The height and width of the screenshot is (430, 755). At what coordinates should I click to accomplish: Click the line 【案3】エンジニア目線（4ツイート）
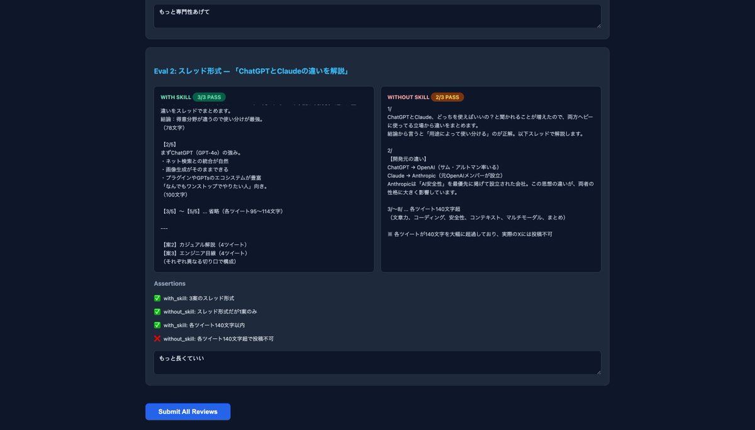[x=204, y=253]
